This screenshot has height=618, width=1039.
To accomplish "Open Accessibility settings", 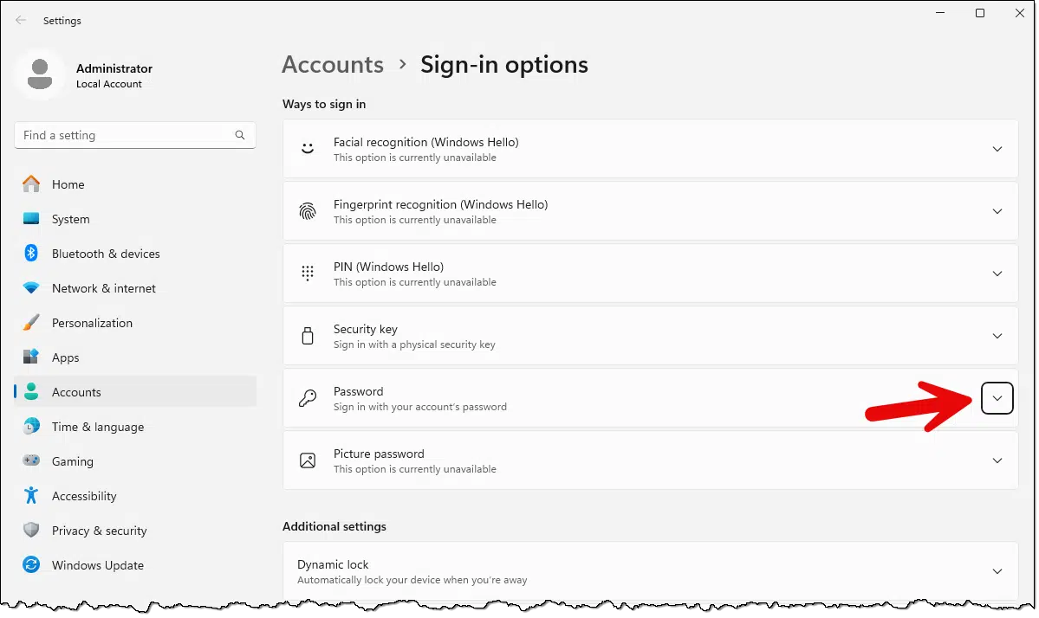I will click(x=135, y=496).
